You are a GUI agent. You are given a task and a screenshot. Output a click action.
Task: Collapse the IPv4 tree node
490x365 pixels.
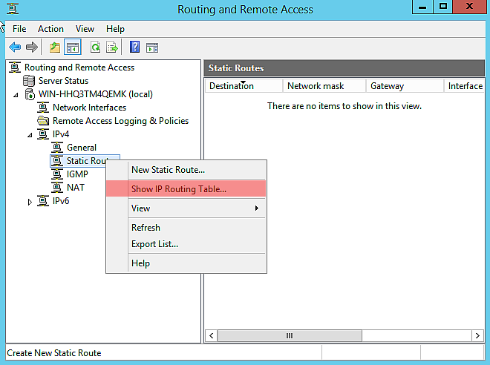[30, 135]
